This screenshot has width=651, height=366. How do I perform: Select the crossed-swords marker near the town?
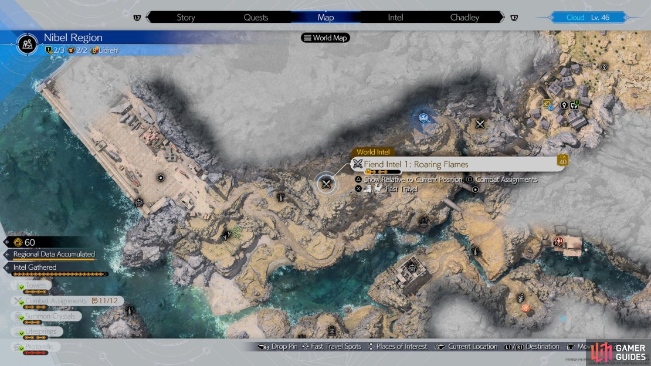coord(480,124)
